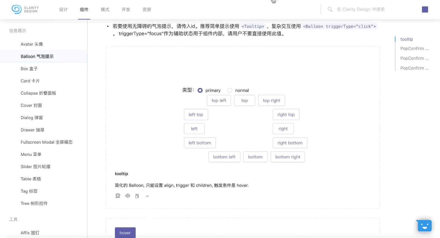This screenshot has width=440, height=238.
Task: Switch to the 设计 nav tab
Action: point(63,9)
